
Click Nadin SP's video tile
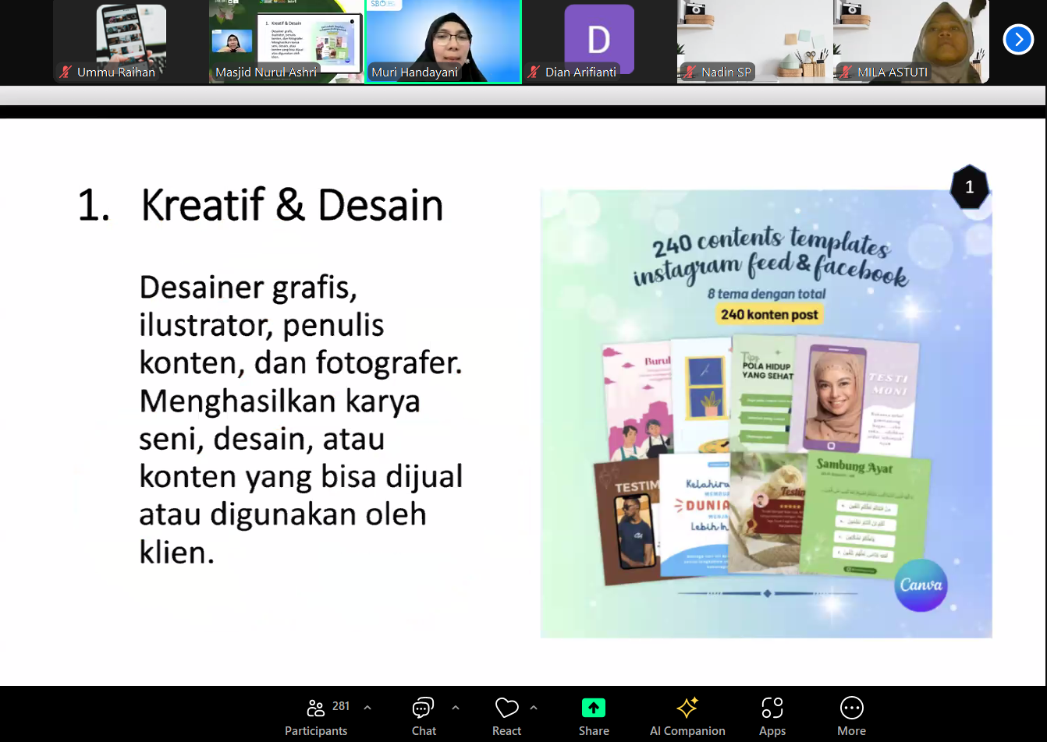(754, 39)
